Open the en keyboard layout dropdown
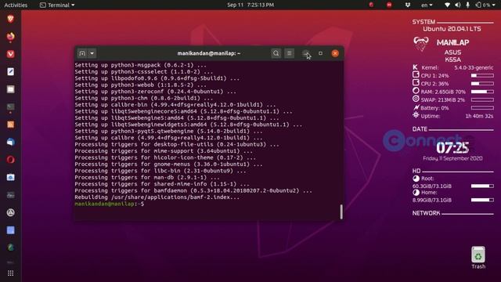 (426, 5)
